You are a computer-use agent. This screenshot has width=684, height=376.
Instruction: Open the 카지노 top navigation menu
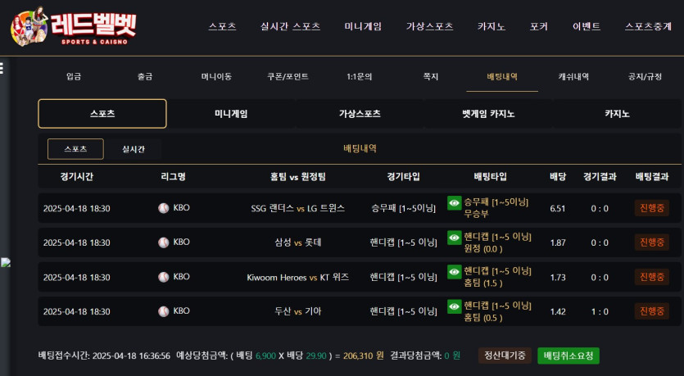(491, 26)
